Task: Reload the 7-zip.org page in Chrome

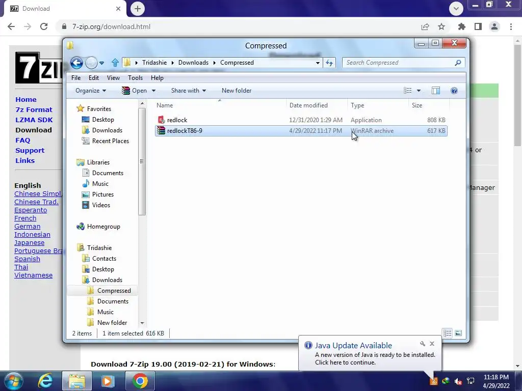Action: click(44, 26)
